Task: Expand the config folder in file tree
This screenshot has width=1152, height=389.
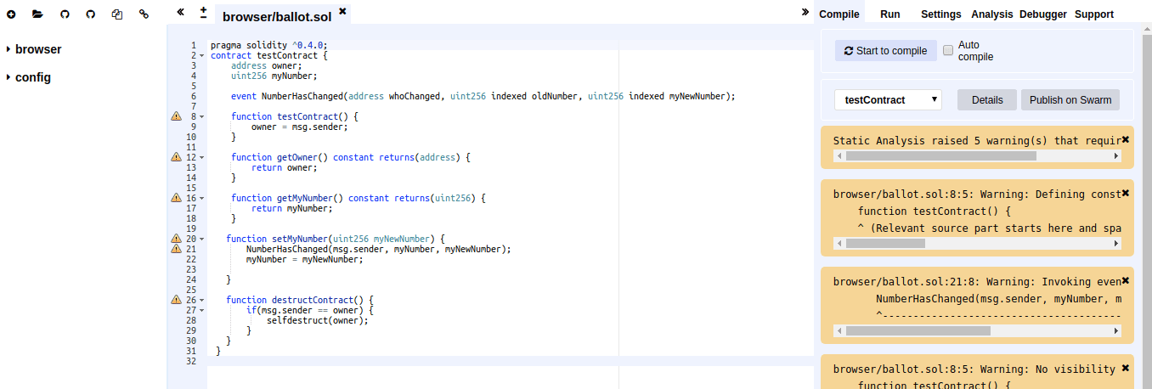Action: tap(8, 77)
